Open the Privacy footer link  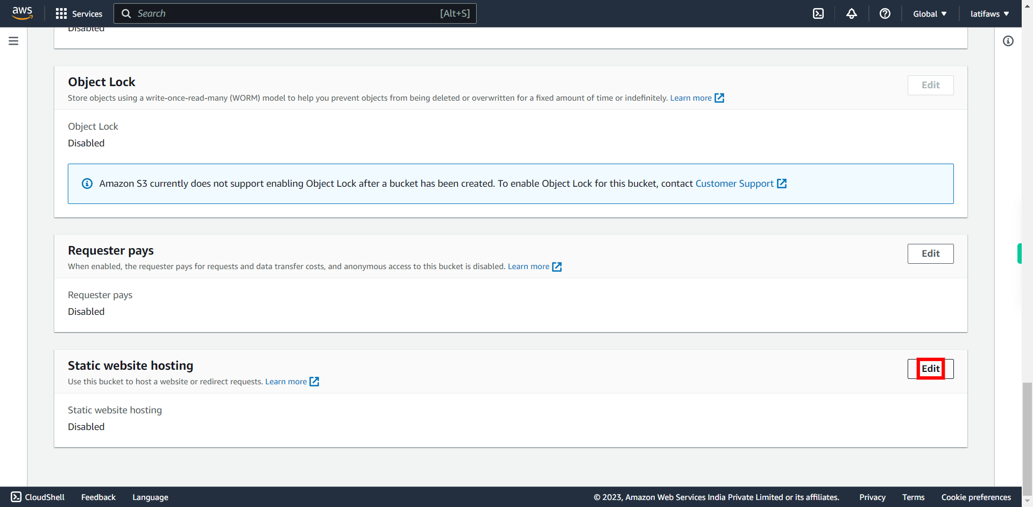point(872,497)
